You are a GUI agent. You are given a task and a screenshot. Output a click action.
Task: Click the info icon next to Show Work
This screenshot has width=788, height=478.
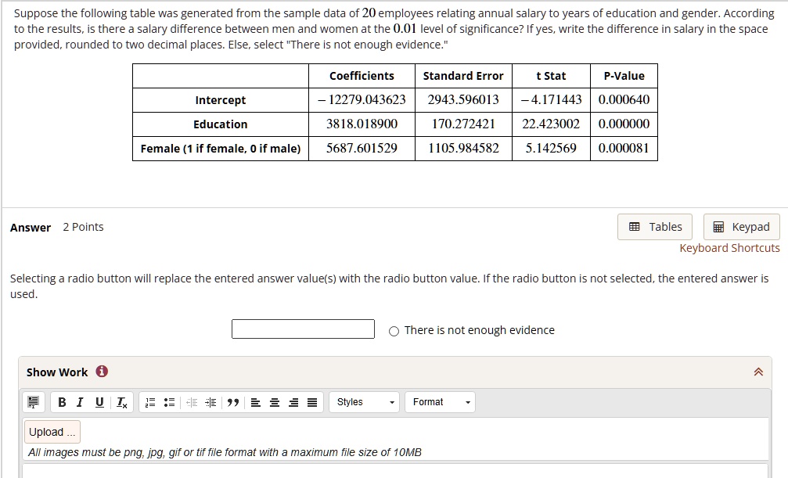(101, 372)
